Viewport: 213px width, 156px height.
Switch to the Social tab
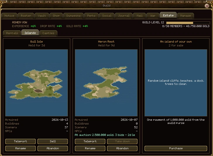point(106,16)
